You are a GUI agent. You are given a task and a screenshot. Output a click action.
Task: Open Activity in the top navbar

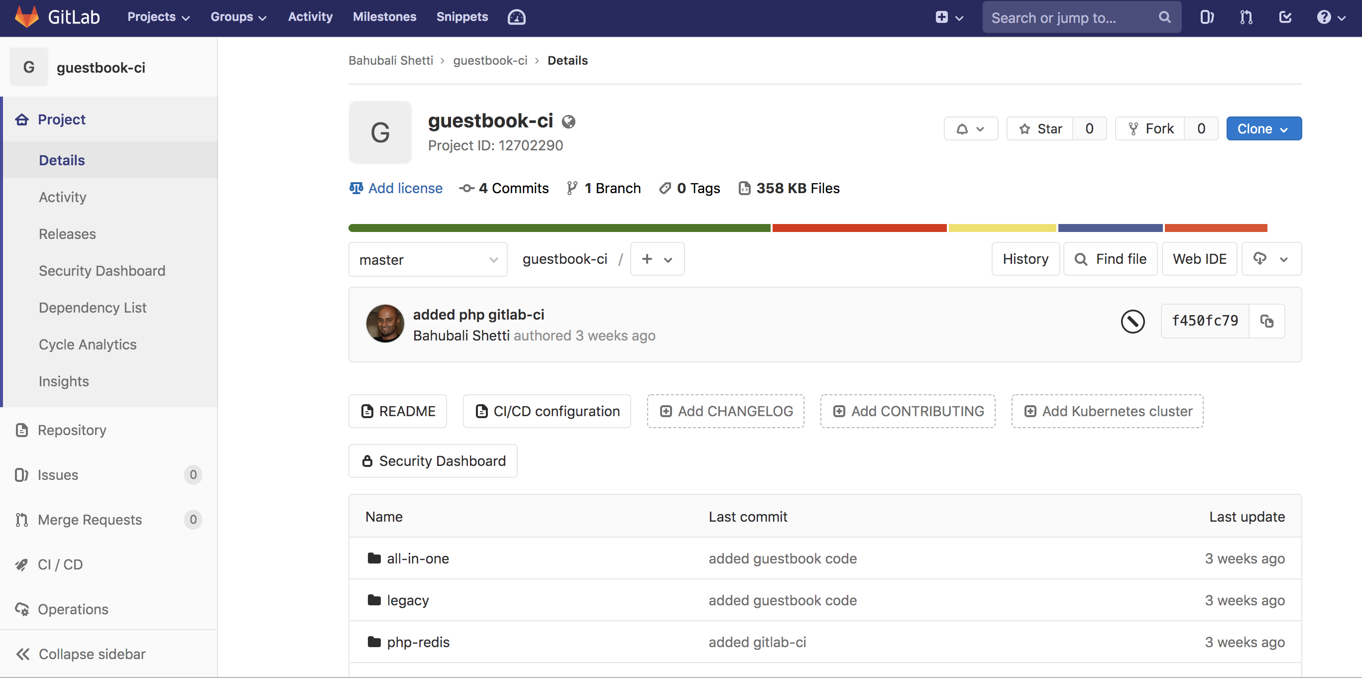(x=310, y=17)
